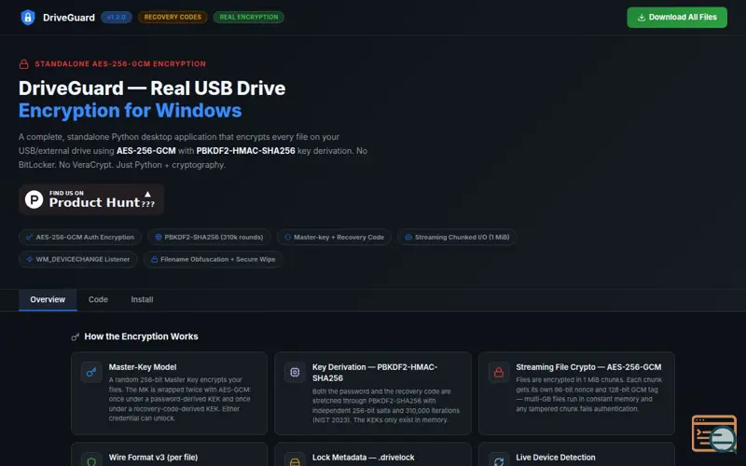Click the Product Hunt upvote triangle
Screen dimensions: 746x466
(x=148, y=194)
